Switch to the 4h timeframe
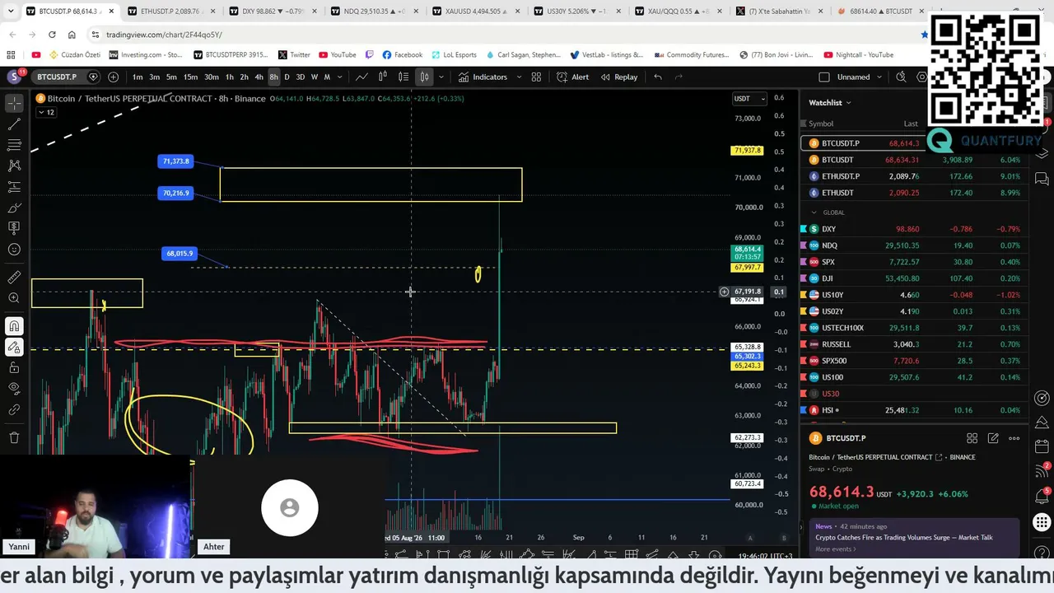 tap(259, 77)
